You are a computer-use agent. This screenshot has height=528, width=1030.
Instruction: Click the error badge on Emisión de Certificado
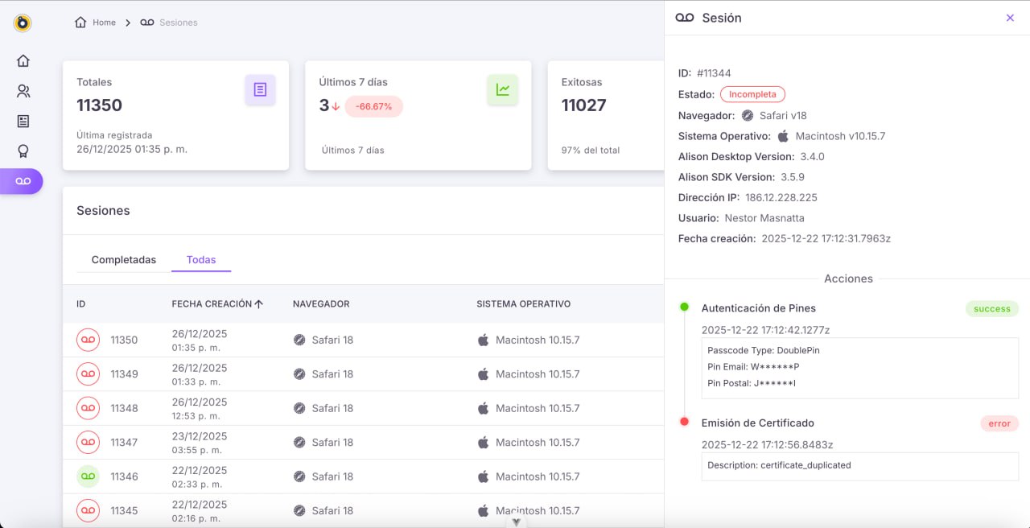coord(999,423)
